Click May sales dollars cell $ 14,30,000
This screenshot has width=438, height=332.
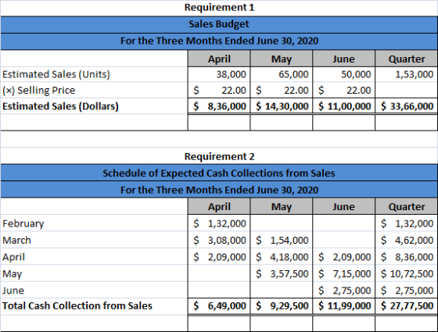[x=282, y=106]
